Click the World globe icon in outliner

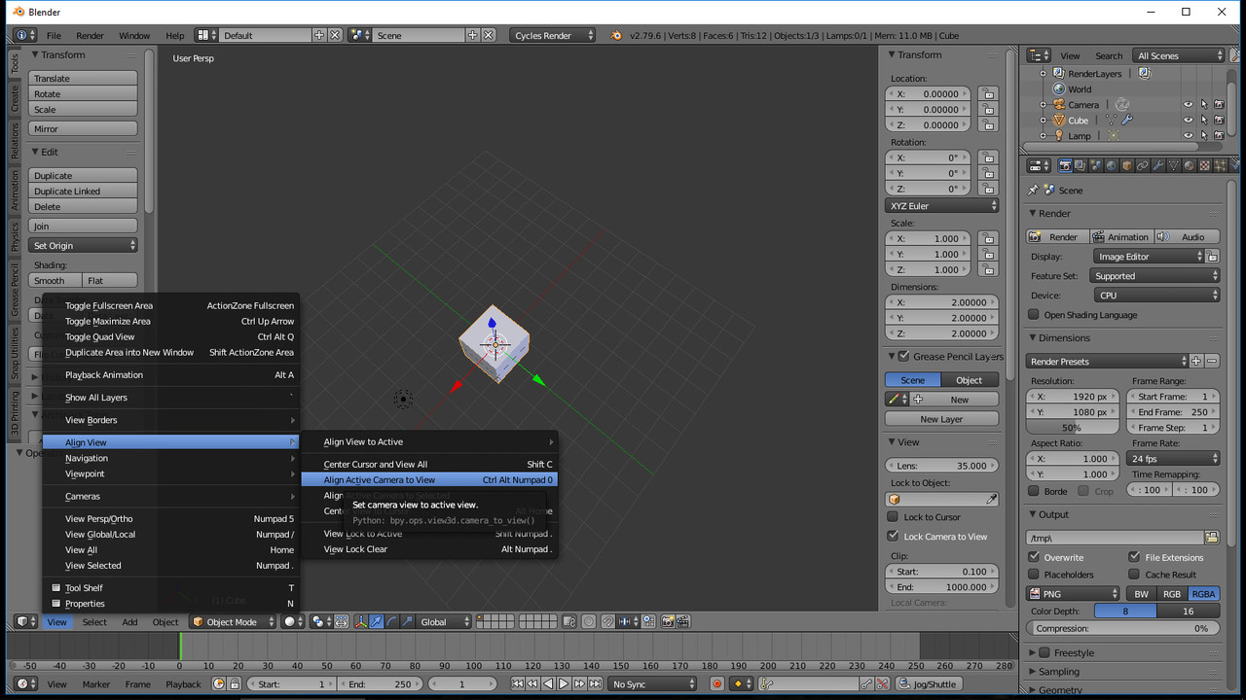[1057, 88]
